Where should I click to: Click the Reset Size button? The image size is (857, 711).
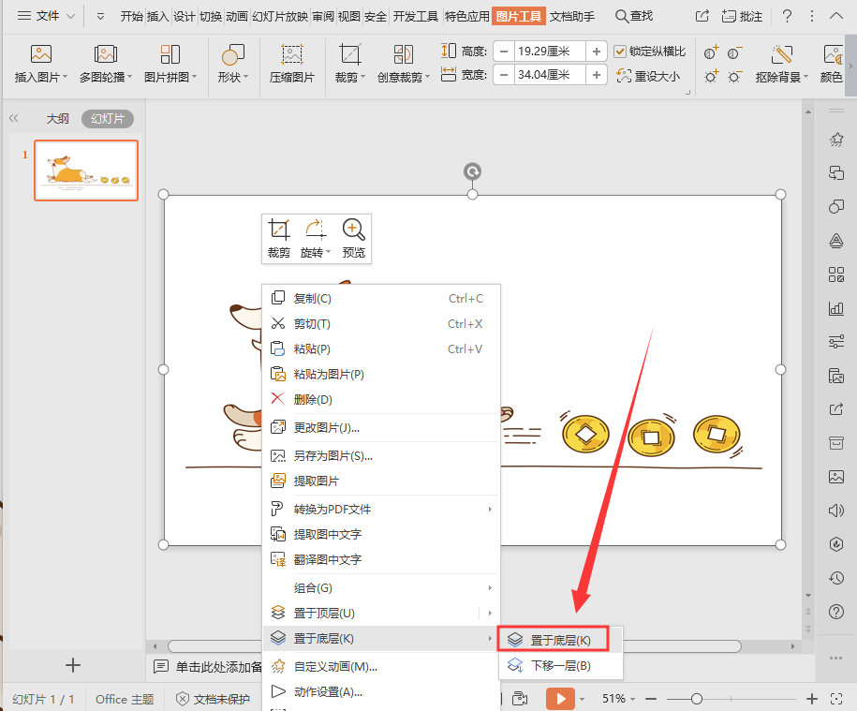pos(649,77)
